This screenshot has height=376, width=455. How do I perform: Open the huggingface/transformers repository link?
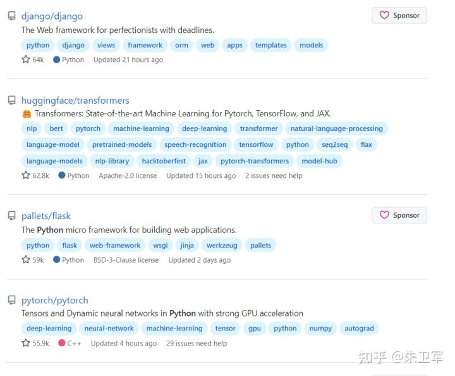pos(75,100)
